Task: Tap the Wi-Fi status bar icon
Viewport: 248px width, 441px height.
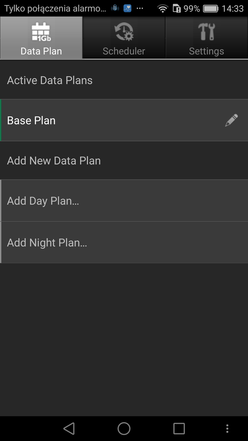Action: click(163, 9)
